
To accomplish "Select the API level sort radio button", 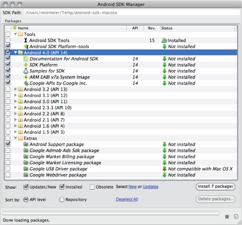I will click(26, 199).
